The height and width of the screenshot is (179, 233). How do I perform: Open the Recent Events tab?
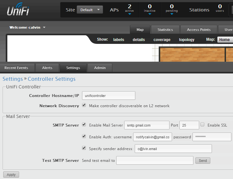tap(17, 68)
